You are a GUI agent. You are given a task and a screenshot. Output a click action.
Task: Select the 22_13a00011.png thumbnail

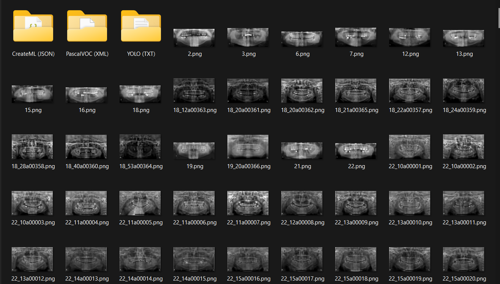click(x=464, y=203)
